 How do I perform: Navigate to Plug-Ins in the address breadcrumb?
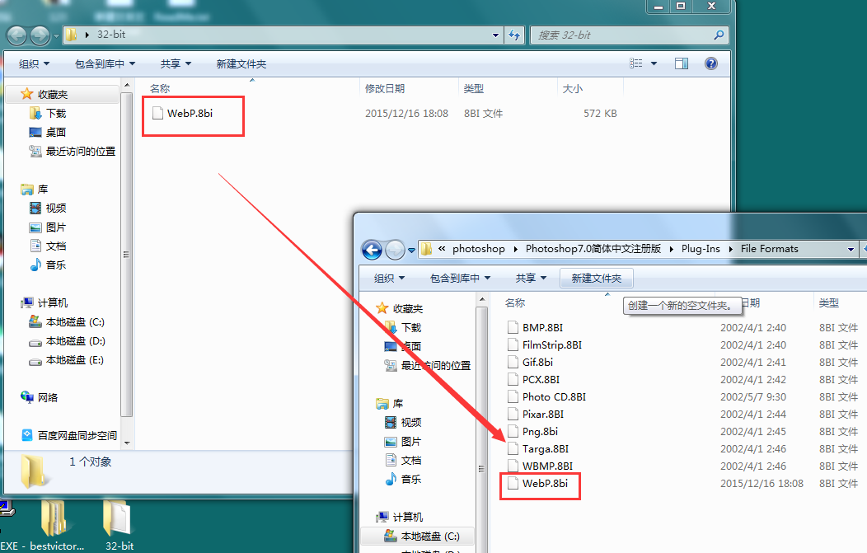point(700,249)
